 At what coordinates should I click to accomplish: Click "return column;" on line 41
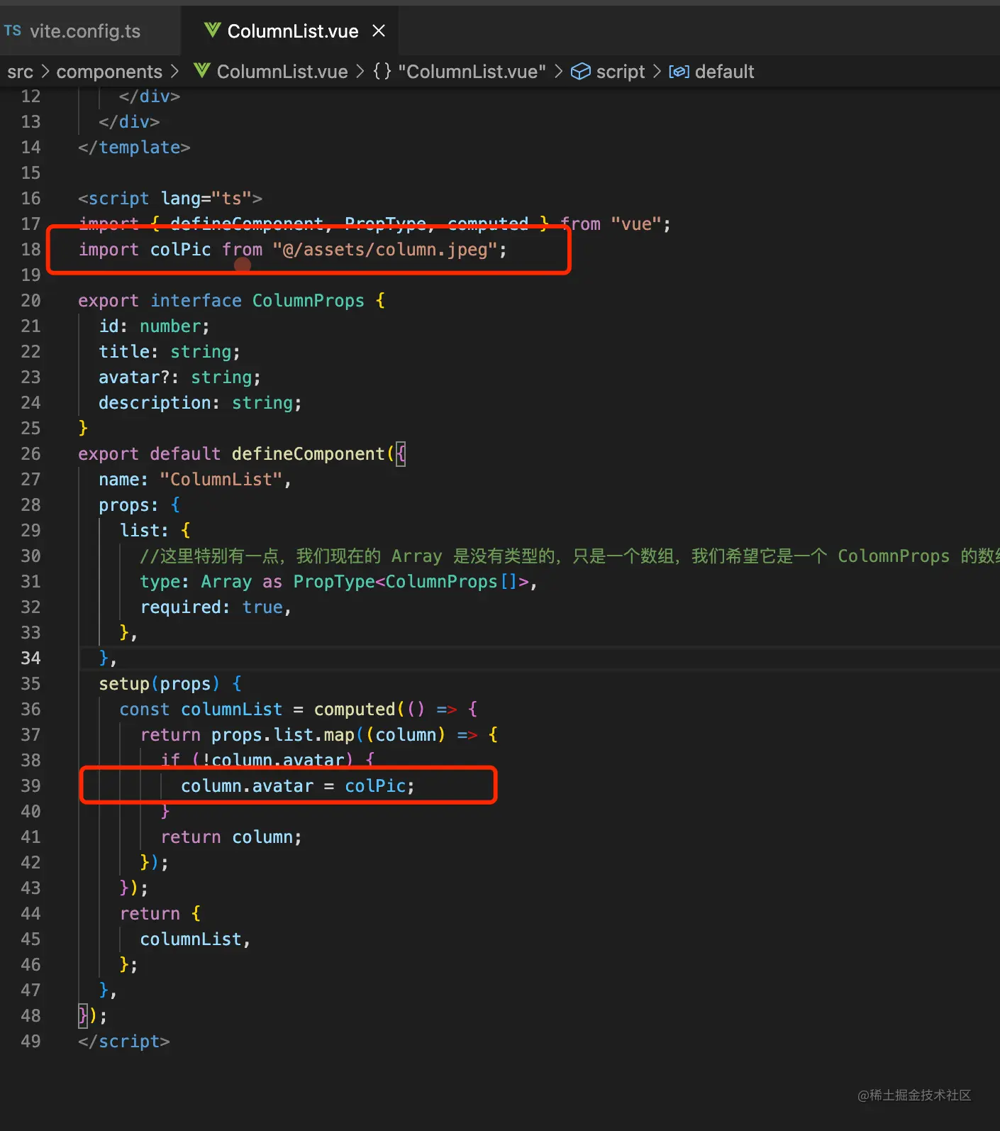point(231,837)
